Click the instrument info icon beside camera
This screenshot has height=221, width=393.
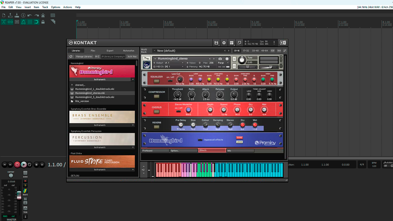point(227,59)
